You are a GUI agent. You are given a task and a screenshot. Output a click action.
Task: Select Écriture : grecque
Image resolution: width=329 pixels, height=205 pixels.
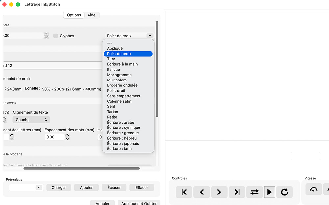128,133
